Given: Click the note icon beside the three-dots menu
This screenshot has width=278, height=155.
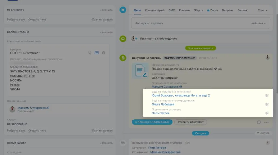Looking at the screenshot, I should [259, 122].
